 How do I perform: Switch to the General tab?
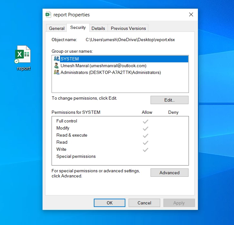click(x=57, y=28)
